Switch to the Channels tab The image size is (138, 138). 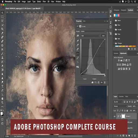(121, 96)
